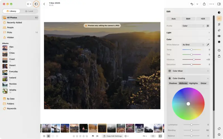This screenshot has height=139, width=223.
Task: Rate the photo five stars
Action: 87,136
